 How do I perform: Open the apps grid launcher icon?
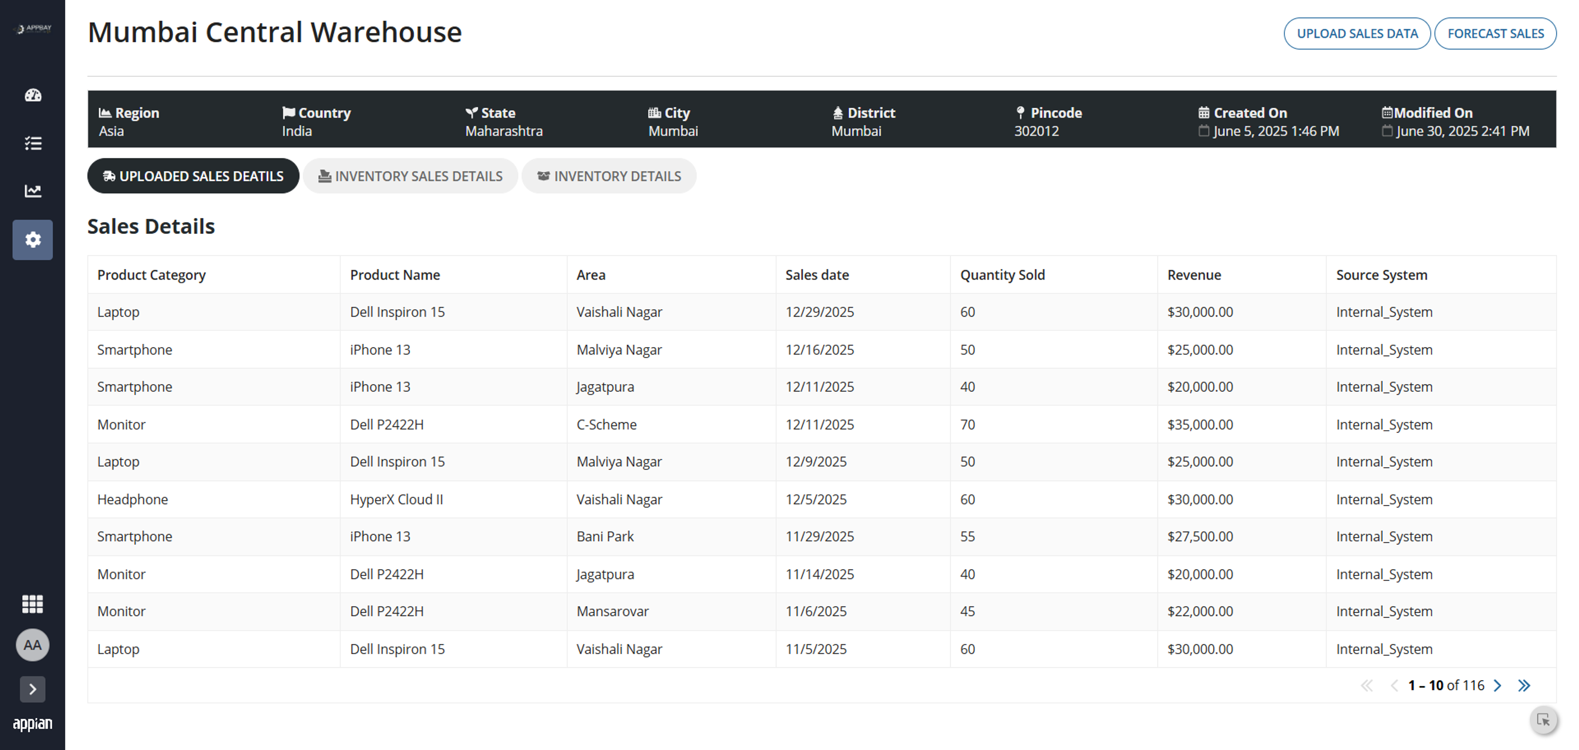tap(32, 604)
